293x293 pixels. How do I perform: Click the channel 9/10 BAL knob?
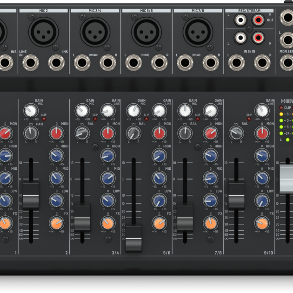[x=236, y=133]
